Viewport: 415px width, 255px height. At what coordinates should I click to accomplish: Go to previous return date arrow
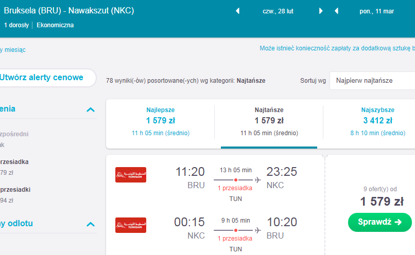336,11
